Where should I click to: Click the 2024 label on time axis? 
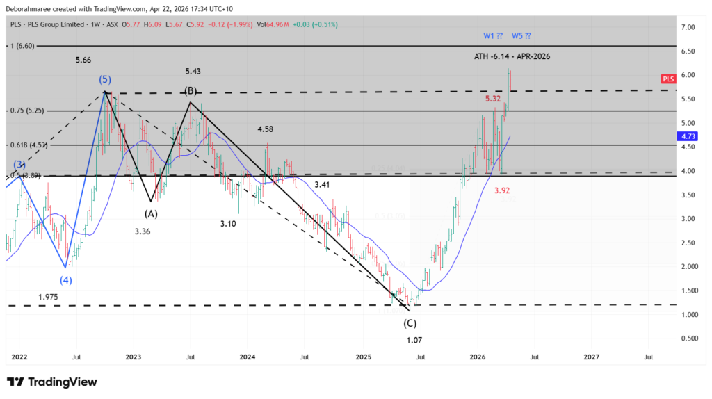248,357
